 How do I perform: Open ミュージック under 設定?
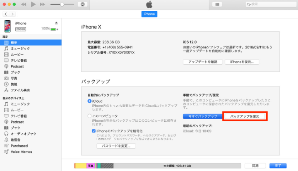tap(31, 48)
